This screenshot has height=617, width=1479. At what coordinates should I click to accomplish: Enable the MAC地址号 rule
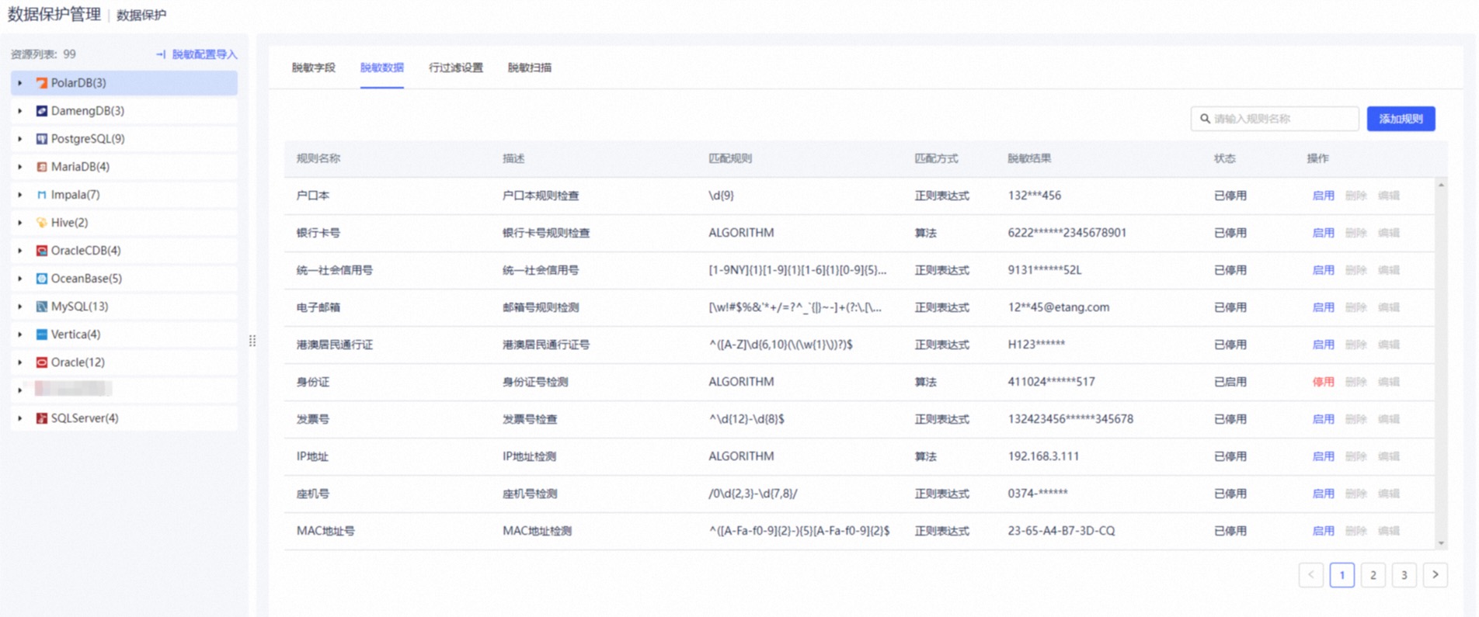(1323, 531)
